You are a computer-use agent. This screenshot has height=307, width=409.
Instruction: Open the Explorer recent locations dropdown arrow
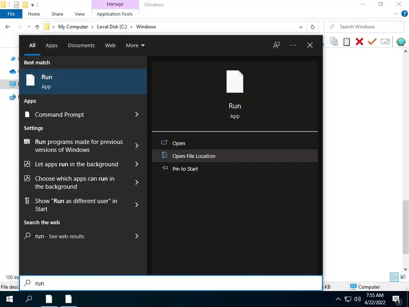[29, 27]
